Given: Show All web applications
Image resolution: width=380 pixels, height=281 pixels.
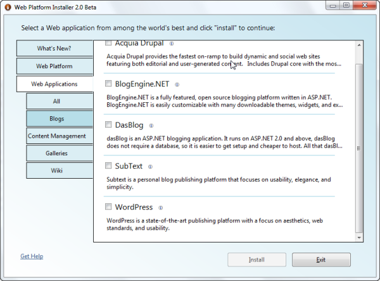Looking at the screenshot, I should (x=60, y=101).
